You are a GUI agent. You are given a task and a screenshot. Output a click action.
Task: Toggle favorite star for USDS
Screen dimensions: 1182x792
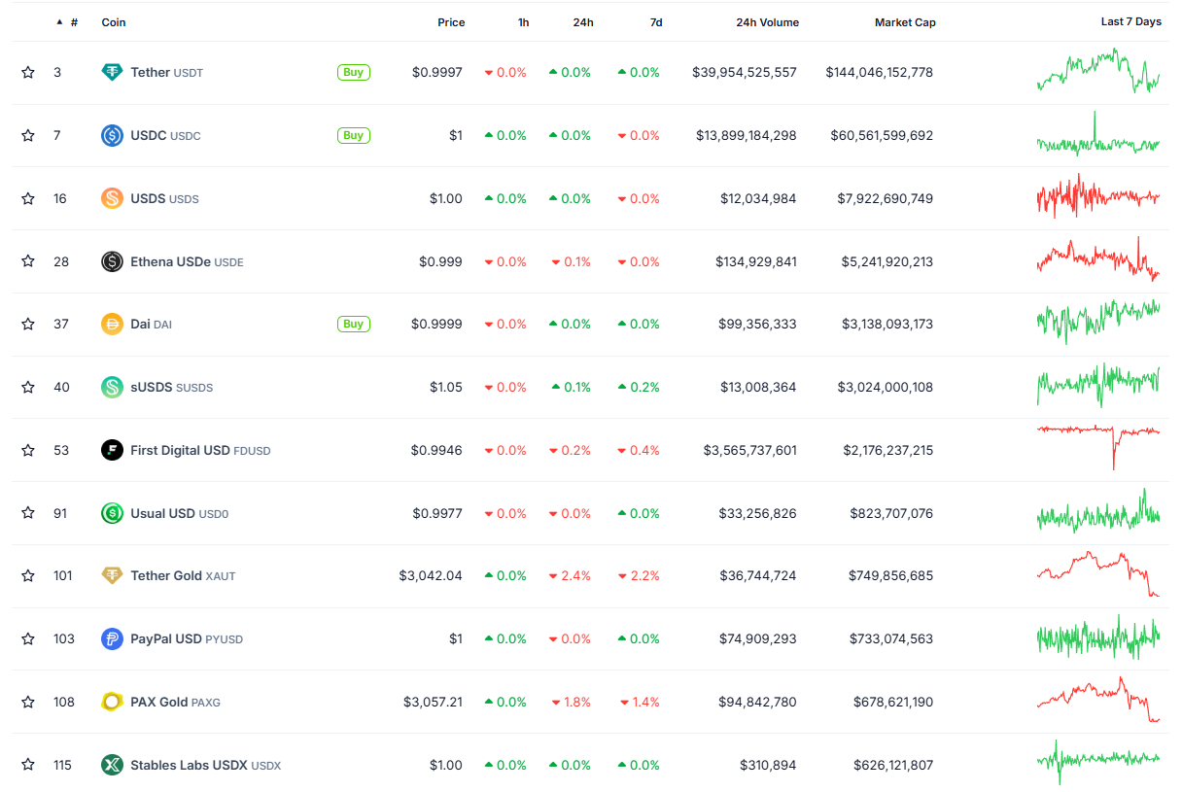(28, 198)
